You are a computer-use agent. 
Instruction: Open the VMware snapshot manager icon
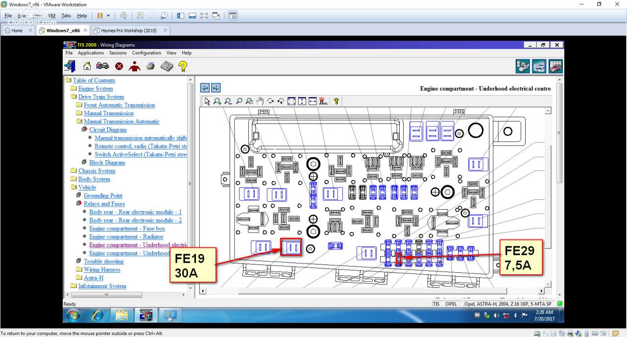pos(164,16)
